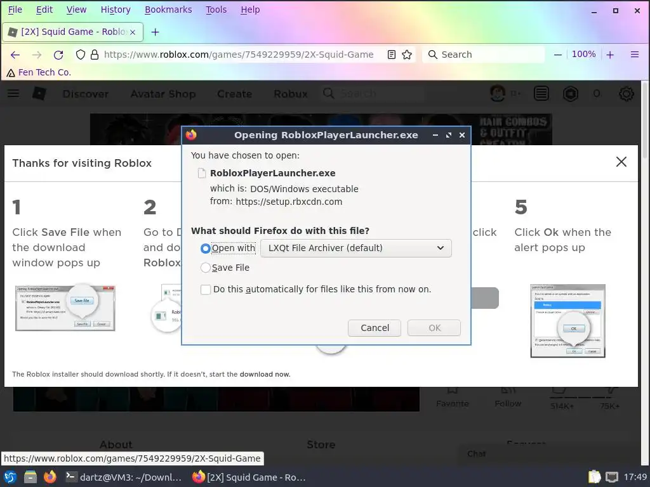Open Roblox settings gear icon

[626, 94]
